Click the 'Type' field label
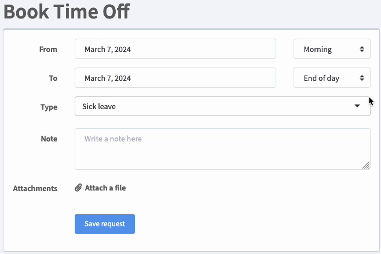 [x=49, y=107]
